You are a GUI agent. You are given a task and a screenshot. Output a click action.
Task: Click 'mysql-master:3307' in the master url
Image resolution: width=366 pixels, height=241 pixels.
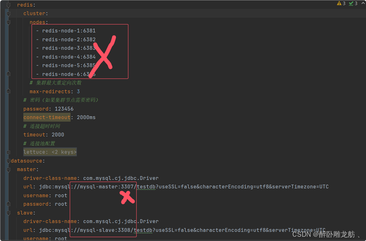(x=107, y=187)
